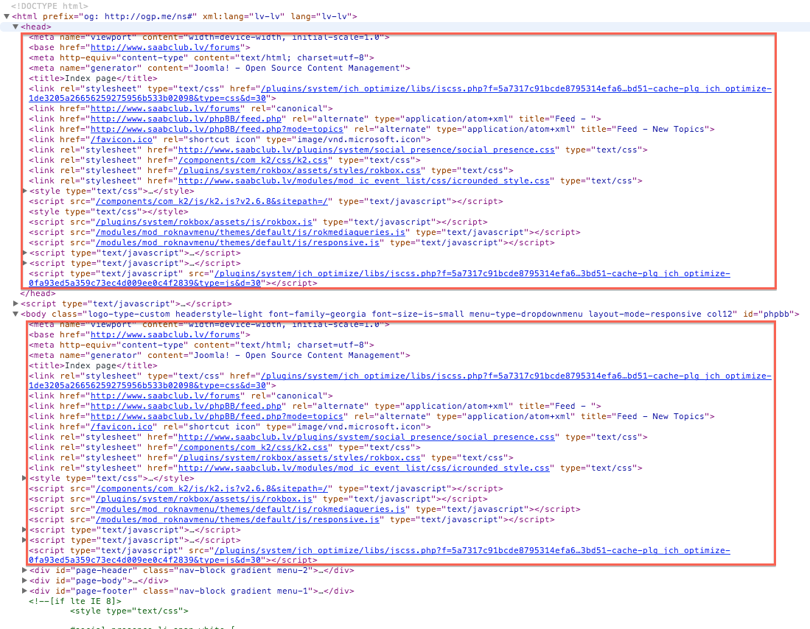Select the DOCTYPE html line
Viewport: 810px width, 629px height.
click(50, 6)
